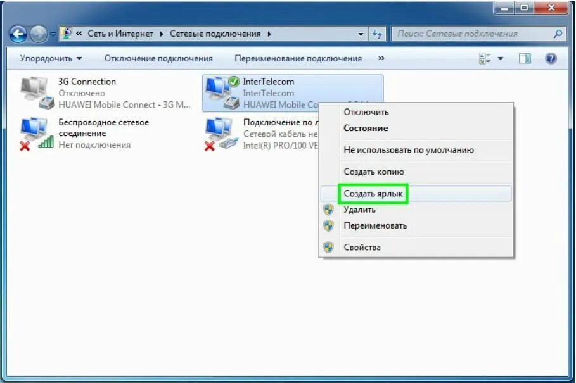Select the 'Сеть и Интернет' breadcrumb
This screenshot has width=576, height=383.
120,34
